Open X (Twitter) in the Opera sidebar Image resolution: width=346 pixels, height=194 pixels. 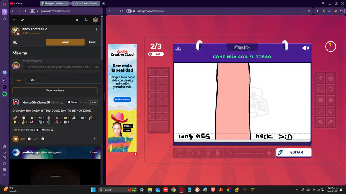coord(4,87)
